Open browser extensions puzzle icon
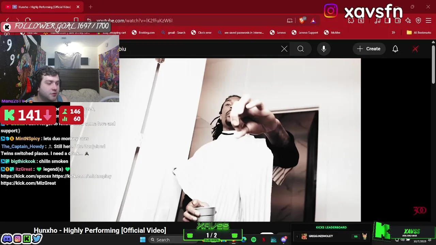Screen dimensions: 436x245 coord(351,21)
